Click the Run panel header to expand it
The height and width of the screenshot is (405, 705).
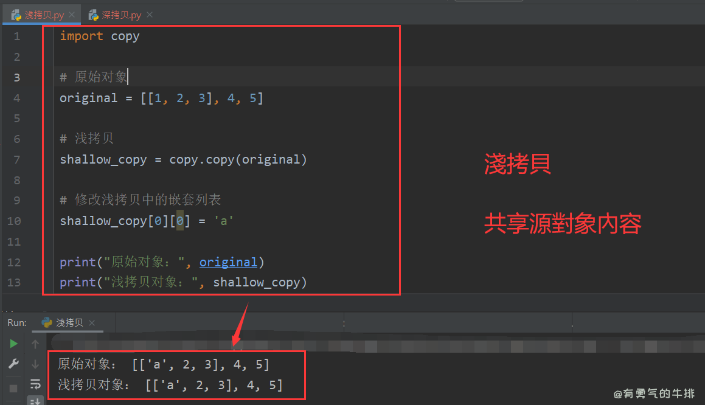[x=16, y=323]
